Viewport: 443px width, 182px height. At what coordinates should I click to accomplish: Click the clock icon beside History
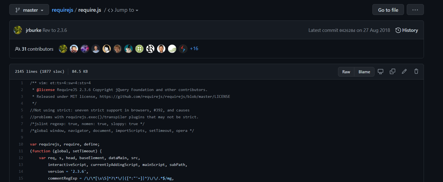pyautogui.click(x=398, y=30)
